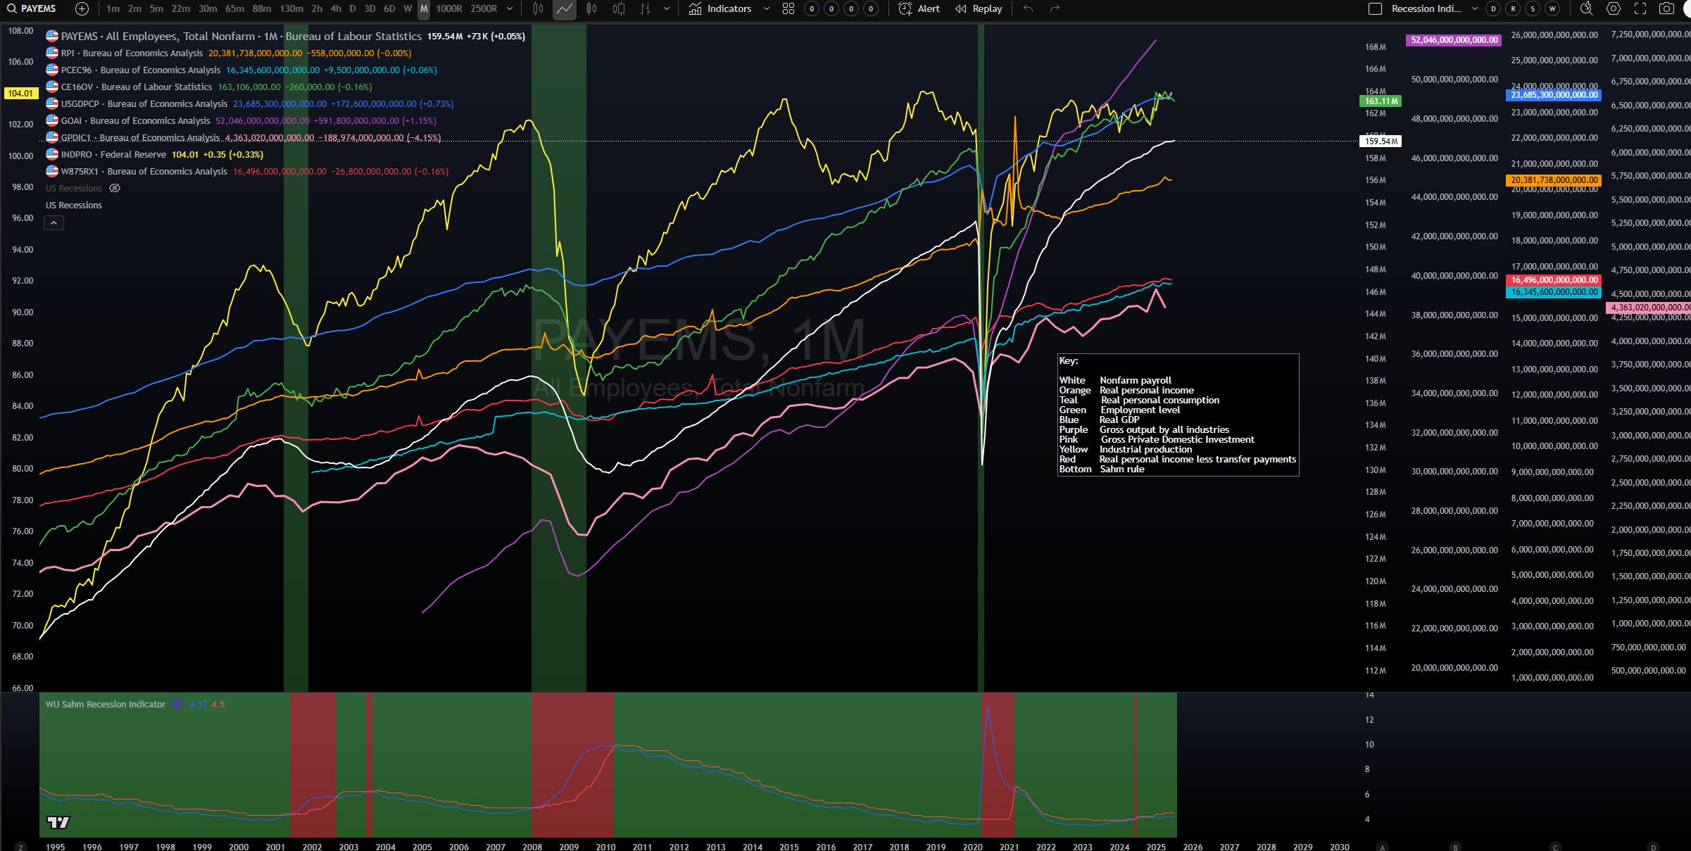Toggle layout checkbox beside Recession Indi...

click(x=1375, y=9)
